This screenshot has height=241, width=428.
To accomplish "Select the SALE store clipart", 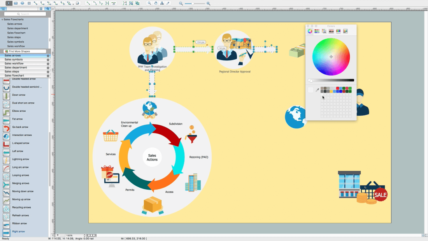I will click(x=363, y=188).
